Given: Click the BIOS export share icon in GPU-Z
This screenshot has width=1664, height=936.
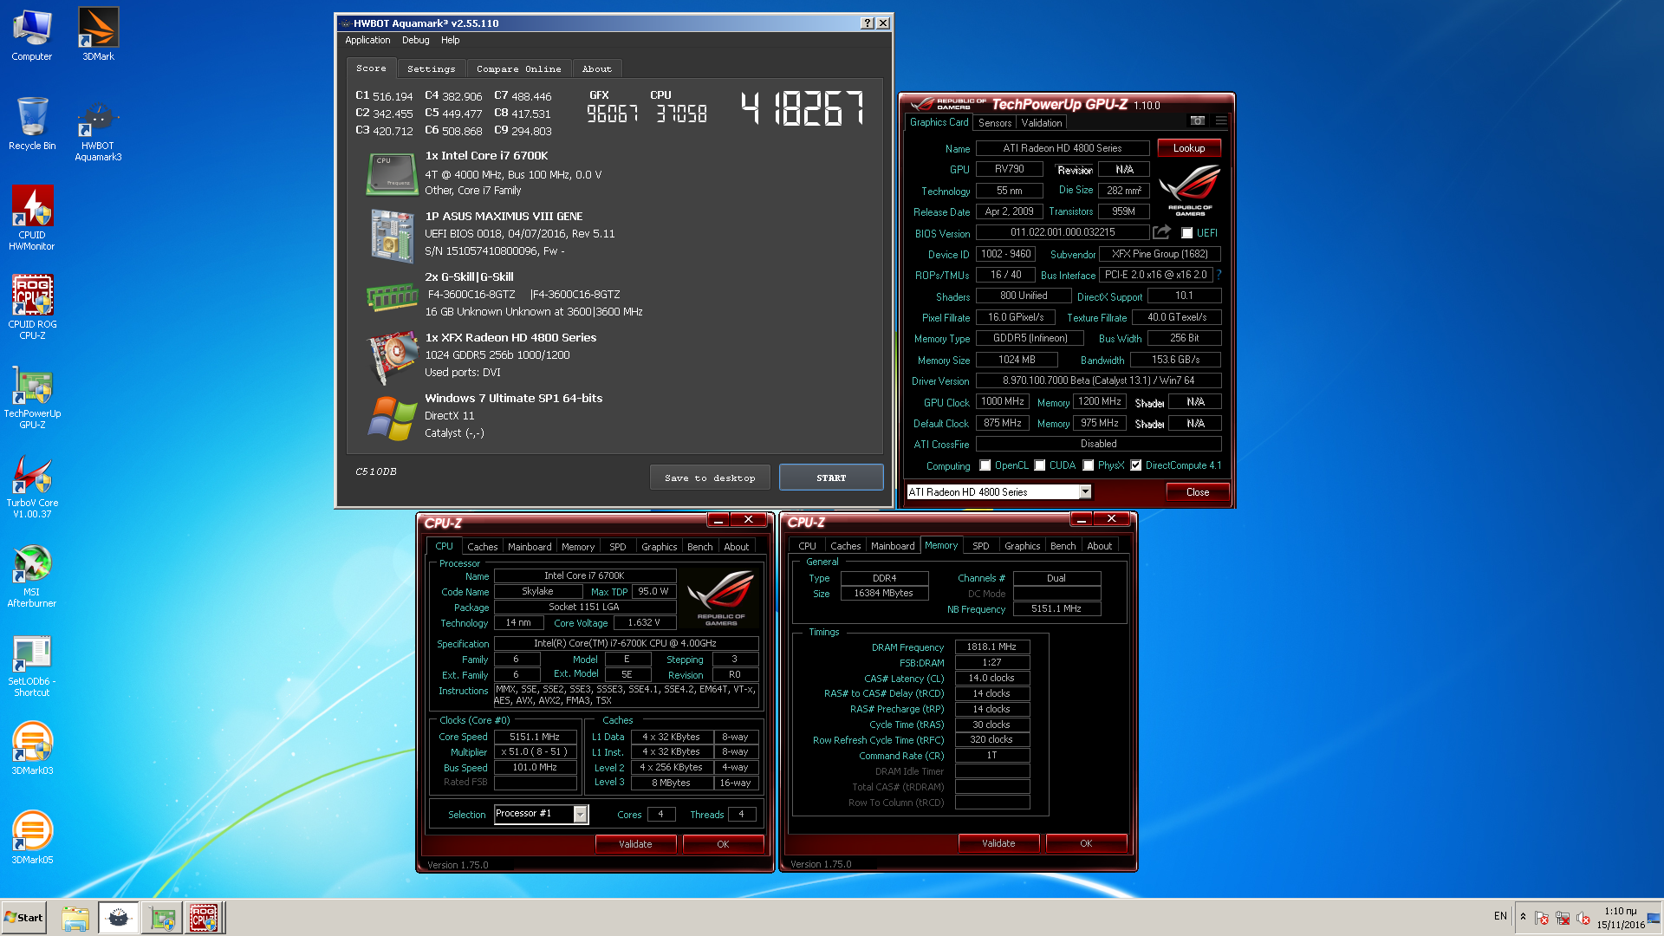Looking at the screenshot, I should tap(1162, 232).
